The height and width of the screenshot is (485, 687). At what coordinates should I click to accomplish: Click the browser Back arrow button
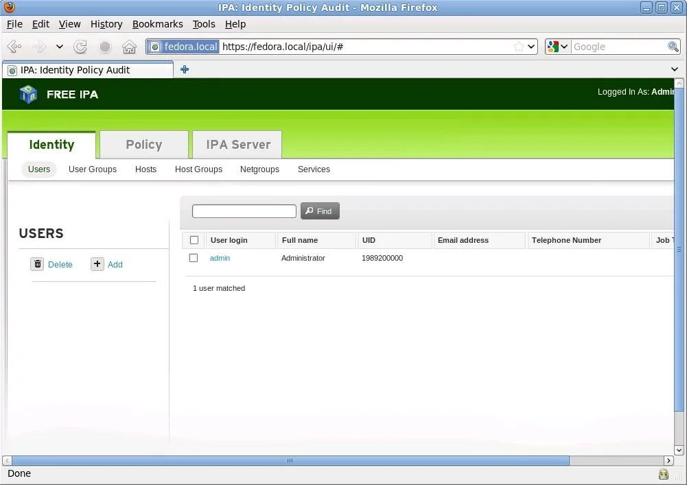coord(14,47)
